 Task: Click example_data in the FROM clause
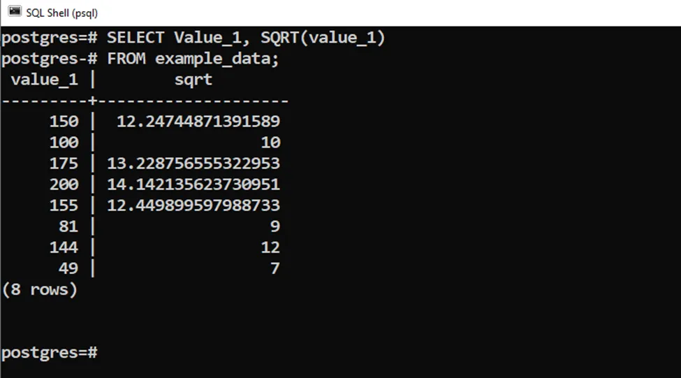tap(217, 59)
